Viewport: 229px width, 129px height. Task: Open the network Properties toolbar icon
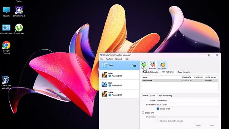click(162, 65)
